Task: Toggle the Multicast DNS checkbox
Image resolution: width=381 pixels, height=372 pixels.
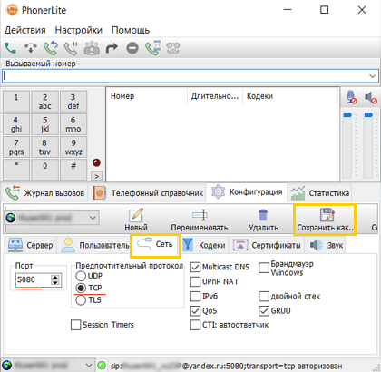Action: point(195,267)
